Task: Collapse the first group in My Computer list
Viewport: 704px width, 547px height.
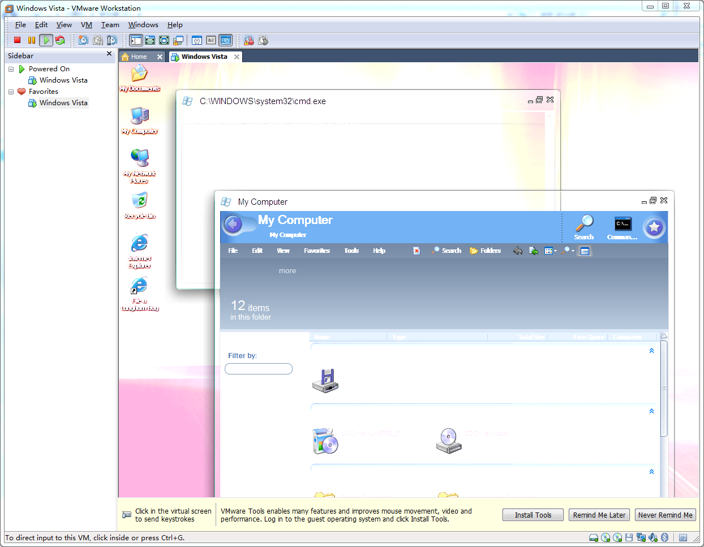Action: point(651,351)
